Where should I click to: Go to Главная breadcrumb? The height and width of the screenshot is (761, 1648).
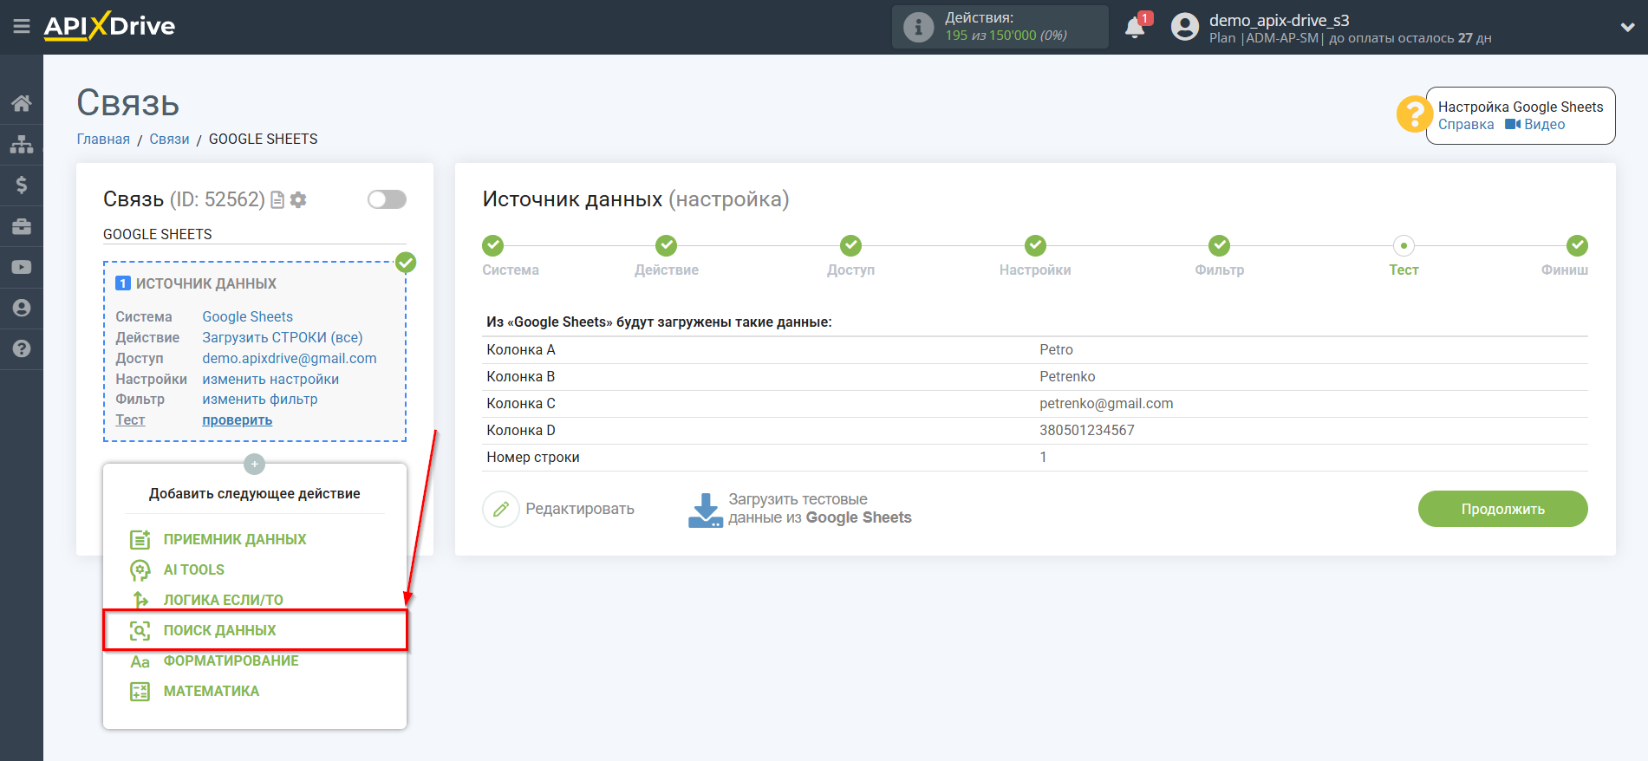point(103,139)
